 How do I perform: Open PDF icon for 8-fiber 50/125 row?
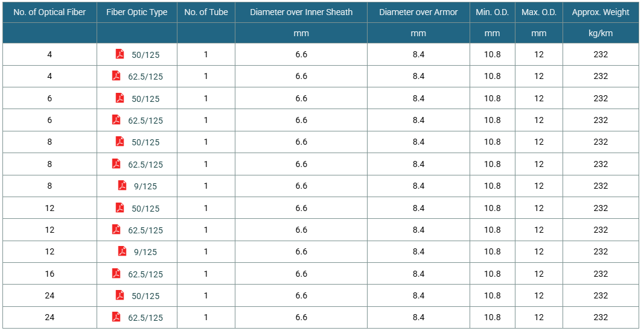[x=120, y=142]
